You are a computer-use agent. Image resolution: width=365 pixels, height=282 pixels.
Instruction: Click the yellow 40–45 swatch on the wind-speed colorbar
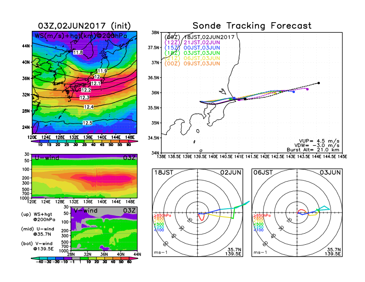tap(98, 141)
